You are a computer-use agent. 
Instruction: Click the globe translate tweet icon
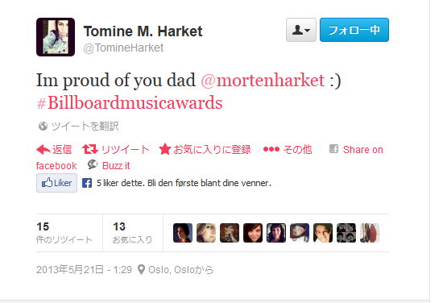43,126
